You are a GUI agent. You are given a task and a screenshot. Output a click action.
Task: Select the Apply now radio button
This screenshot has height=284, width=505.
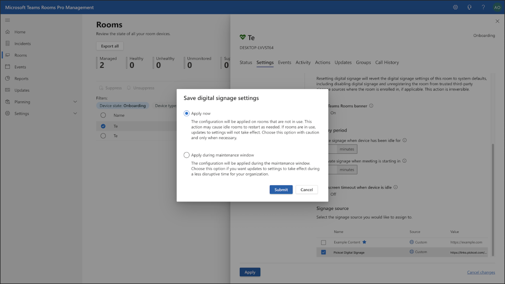pos(186,113)
